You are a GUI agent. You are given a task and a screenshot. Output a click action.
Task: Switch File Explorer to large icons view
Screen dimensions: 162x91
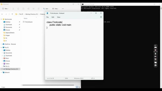[79, 87]
